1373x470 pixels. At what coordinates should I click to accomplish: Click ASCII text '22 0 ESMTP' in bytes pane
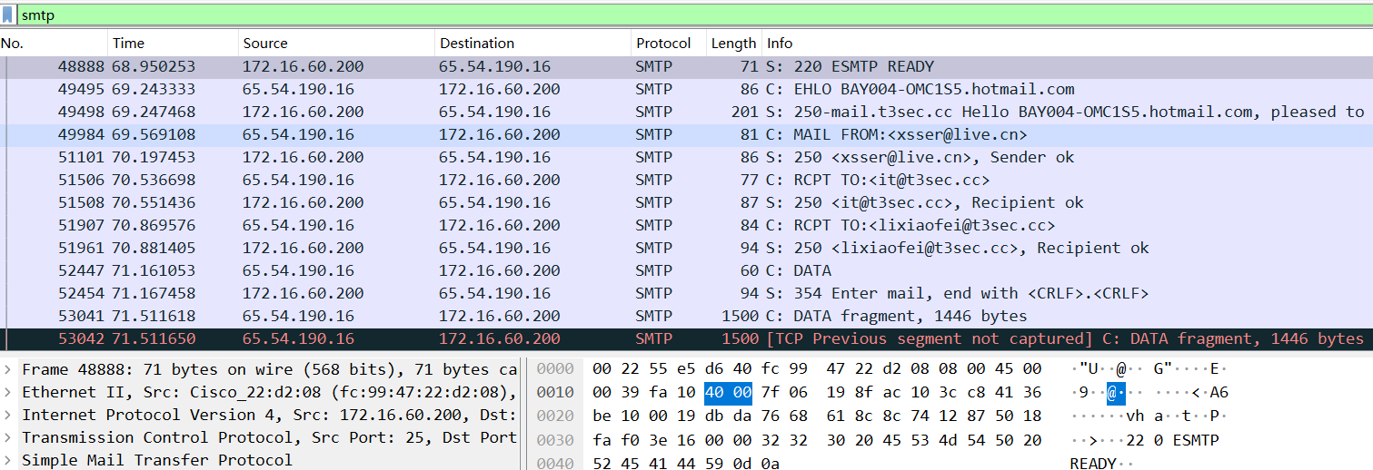[x=1170, y=440]
